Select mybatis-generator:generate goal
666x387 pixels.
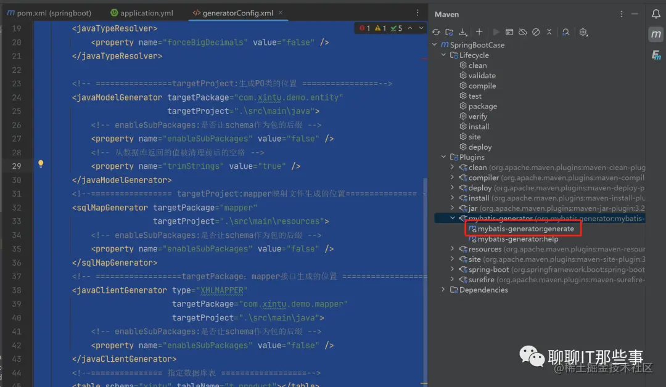(x=522, y=229)
